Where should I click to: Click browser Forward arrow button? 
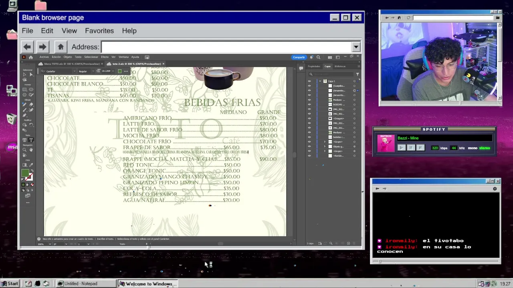coord(42,47)
